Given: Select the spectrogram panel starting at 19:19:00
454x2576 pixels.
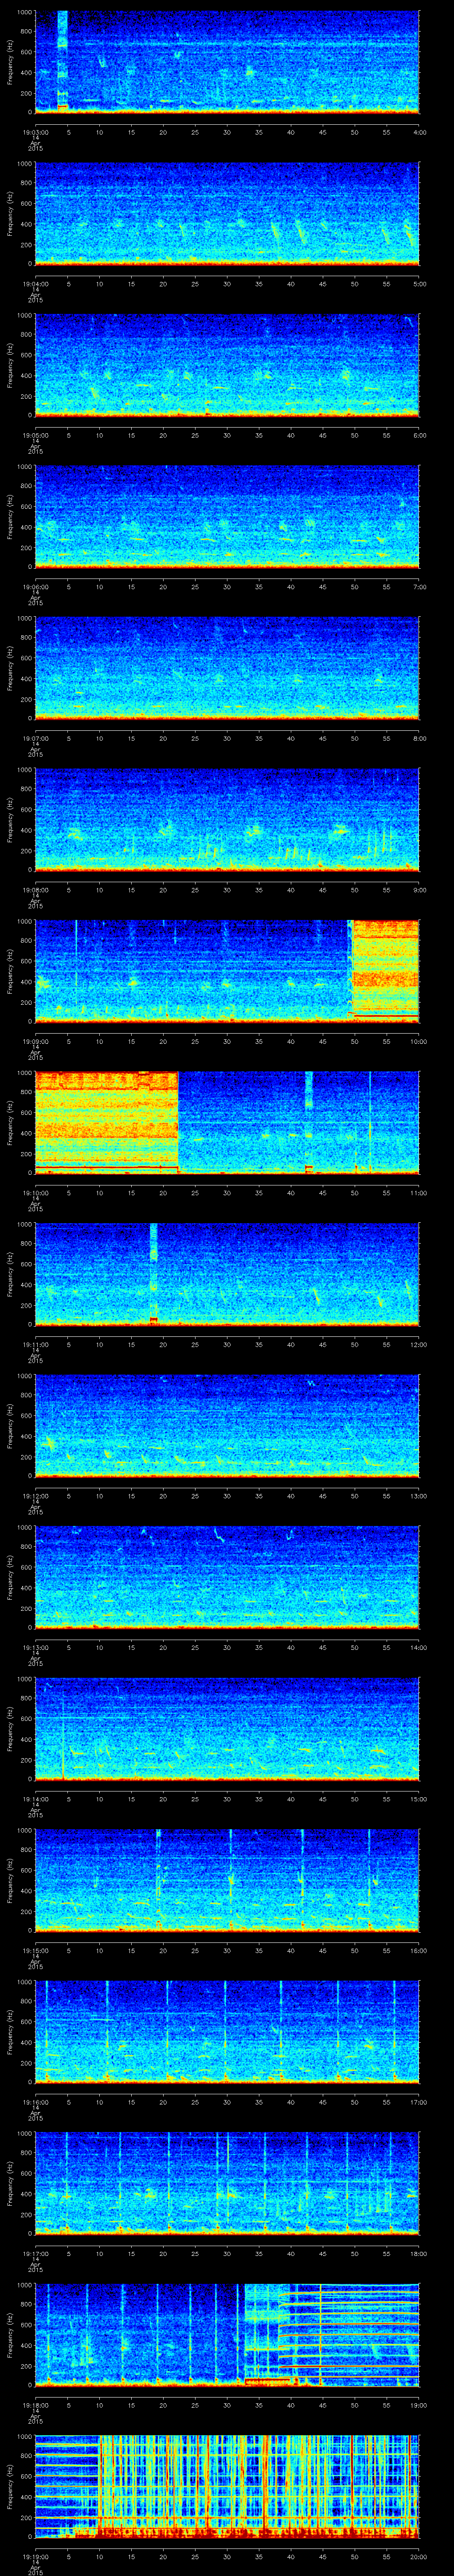Looking at the screenshot, I should pos(227,2486).
